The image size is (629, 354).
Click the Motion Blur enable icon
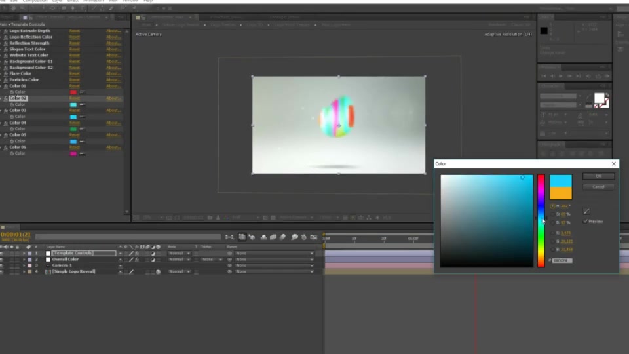pos(283,237)
